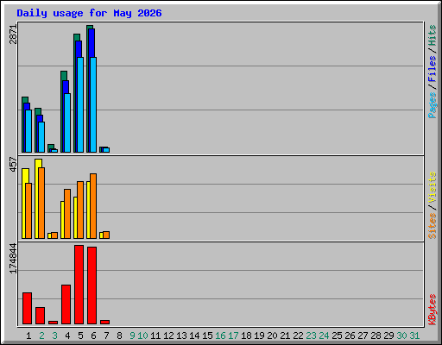Image resolution: width=442 pixels, height=345 pixels.
Task: Click the day 25 axis label
Action: tap(337, 336)
